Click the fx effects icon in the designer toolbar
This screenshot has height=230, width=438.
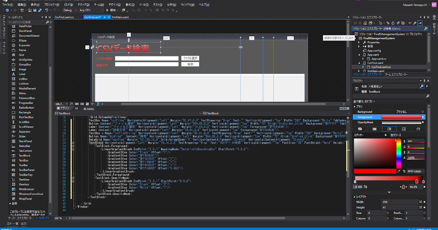tap(72, 104)
